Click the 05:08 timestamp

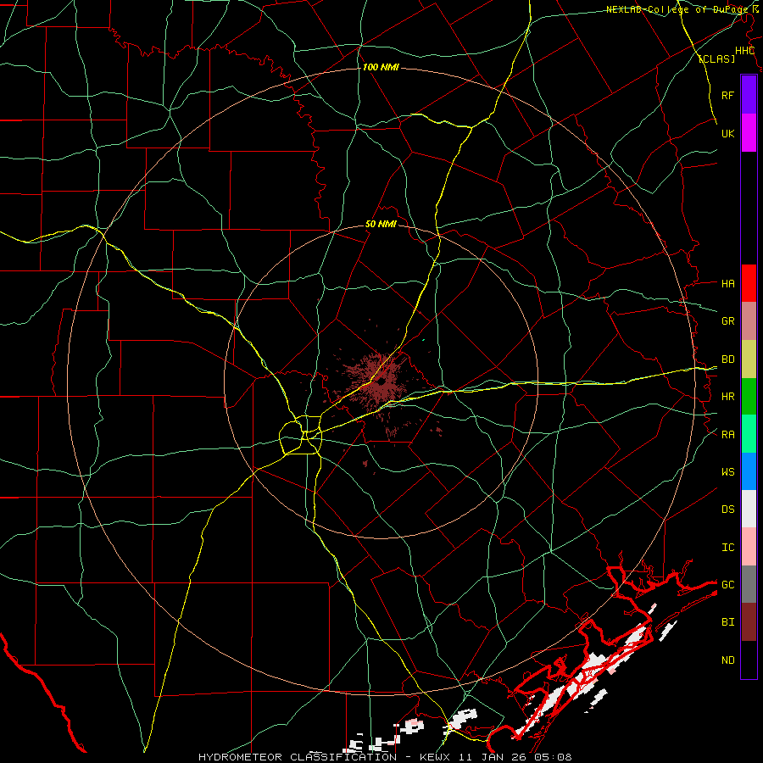tap(552, 757)
